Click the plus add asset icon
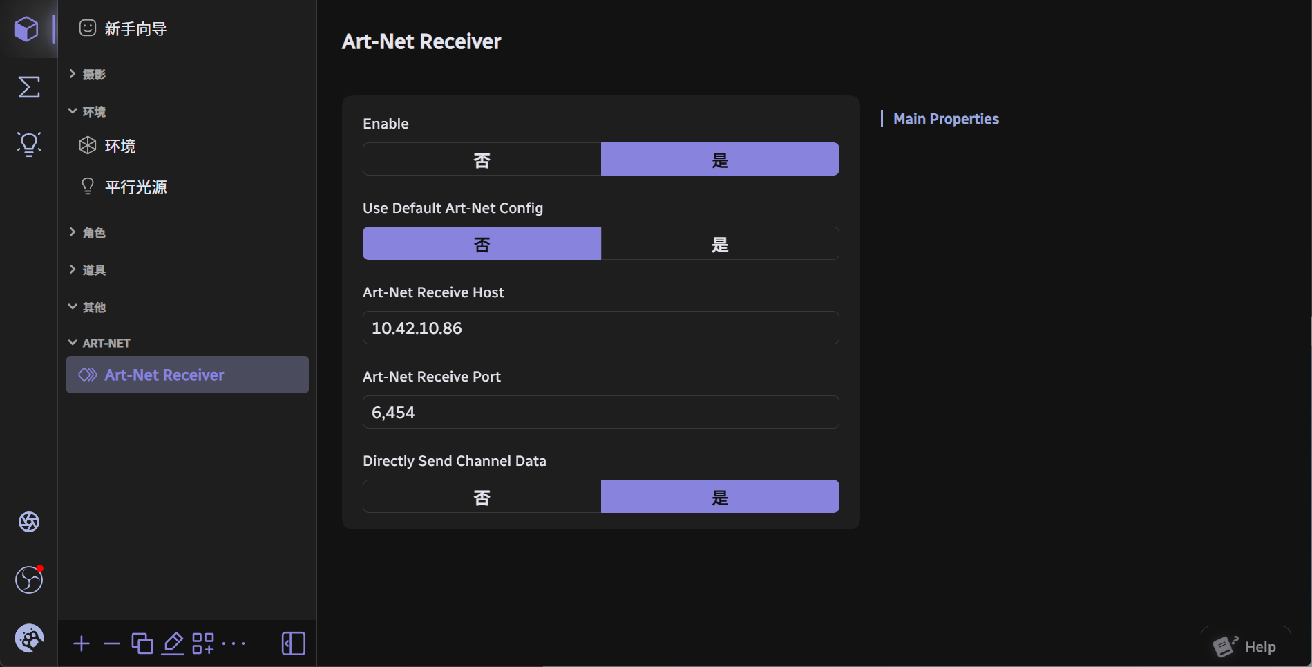This screenshot has height=667, width=1312. coord(82,643)
